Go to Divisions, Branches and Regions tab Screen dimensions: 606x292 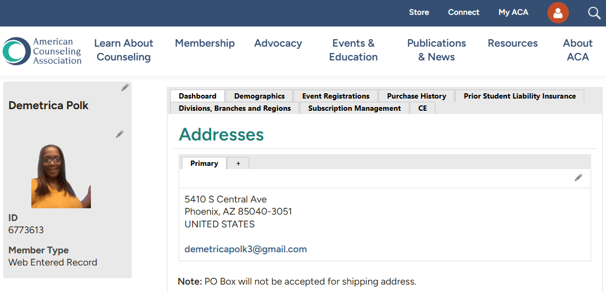(234, 108)
